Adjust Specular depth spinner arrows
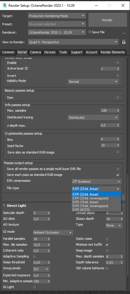This screenshot has width=130, height=294. [x=49, y=213]
